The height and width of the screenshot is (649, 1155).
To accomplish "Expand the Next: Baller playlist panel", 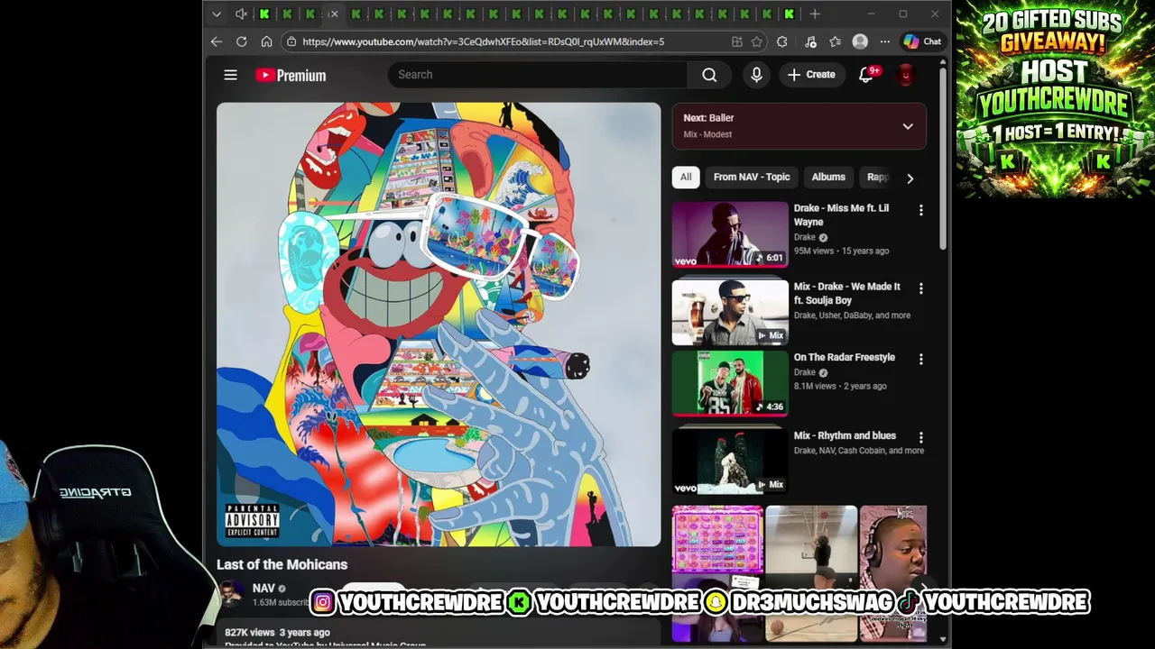I will (908, 126).
